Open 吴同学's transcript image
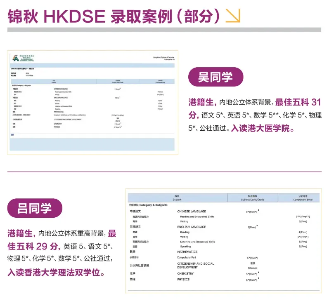Viewport: 334px width, 301px height. (93, 102)
